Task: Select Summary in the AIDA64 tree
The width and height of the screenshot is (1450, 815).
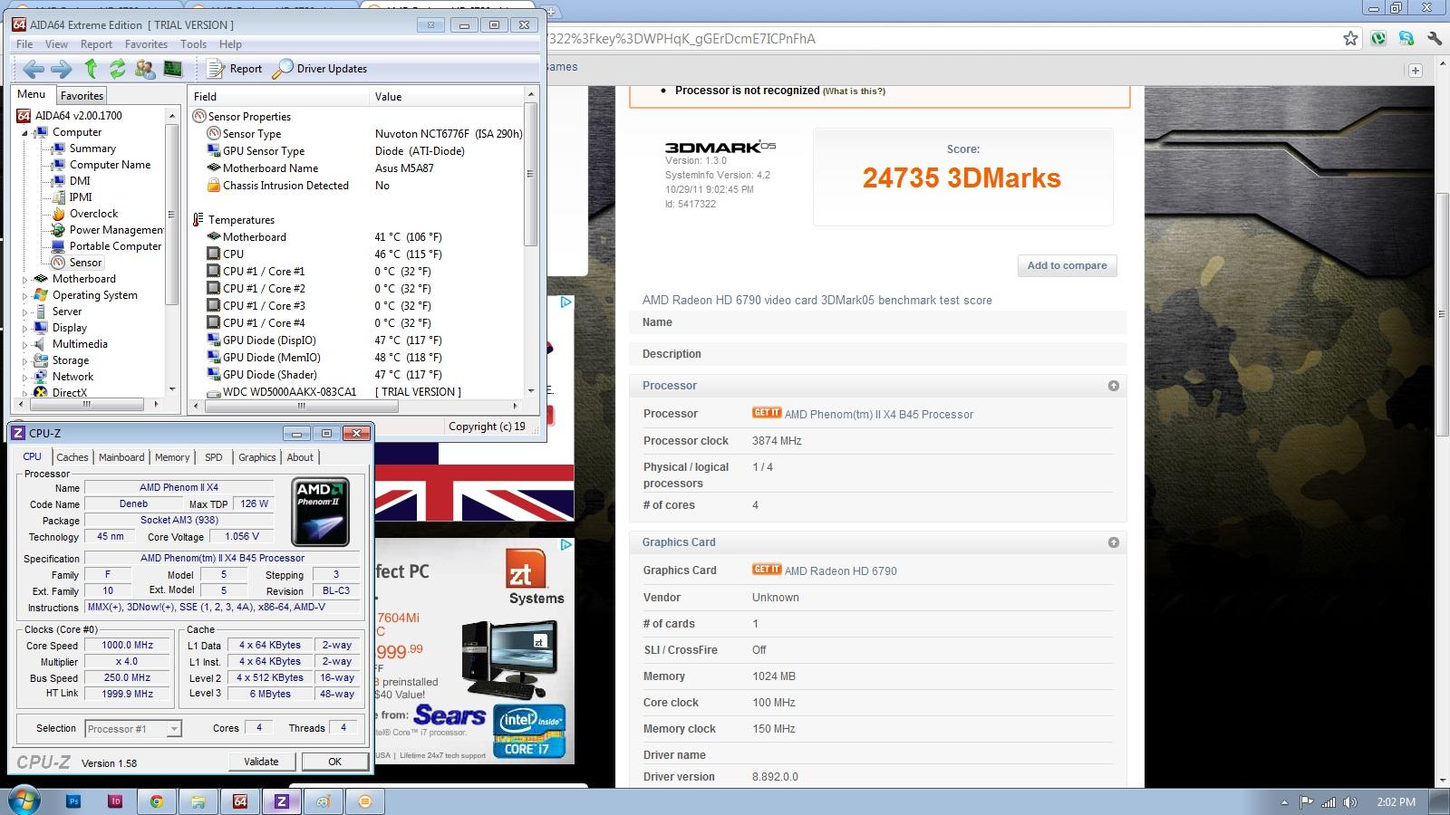Action: [x=92, y=149]
